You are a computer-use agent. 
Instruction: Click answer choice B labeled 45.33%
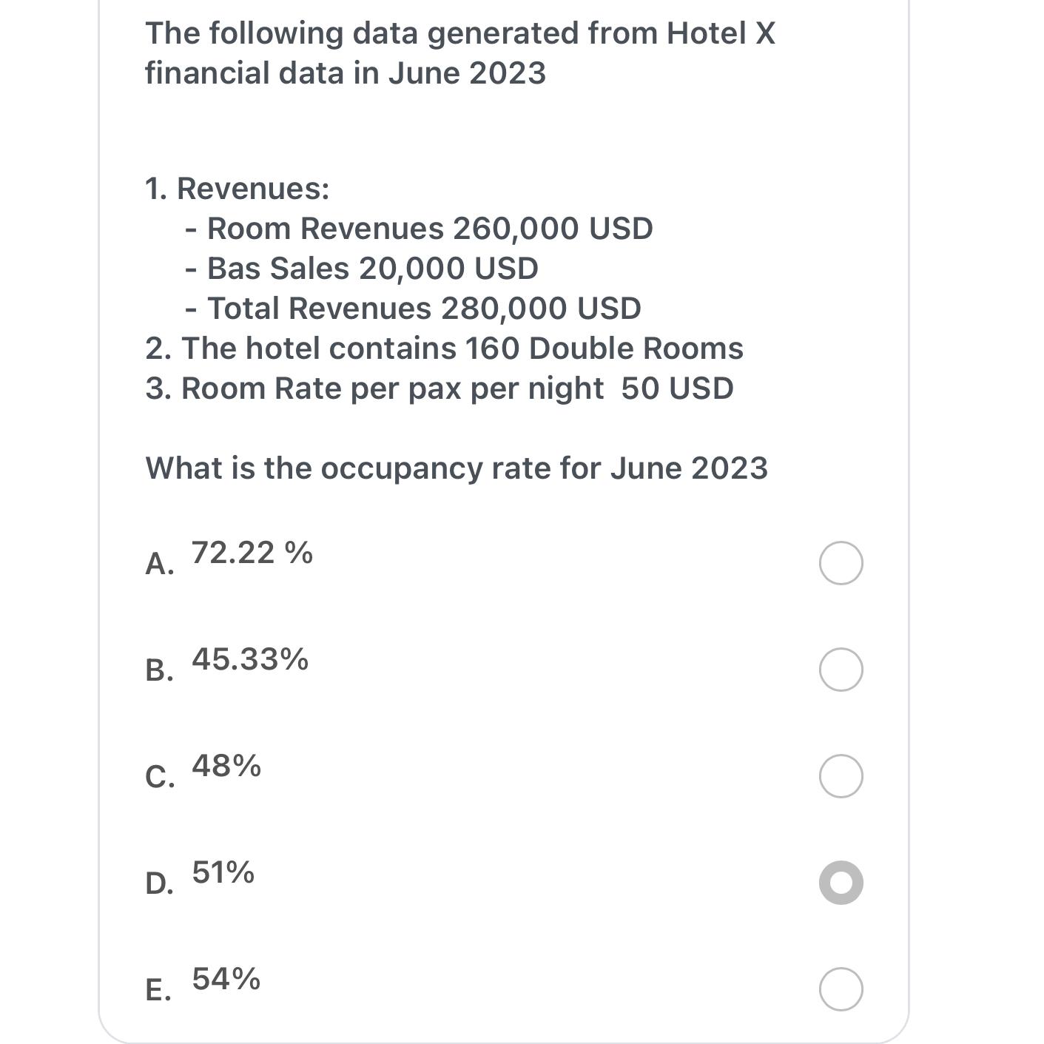point(250,660)
